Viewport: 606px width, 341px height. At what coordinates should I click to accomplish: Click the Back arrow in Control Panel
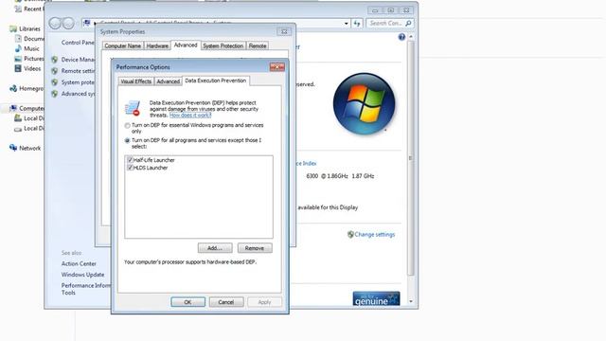[55, 23]
